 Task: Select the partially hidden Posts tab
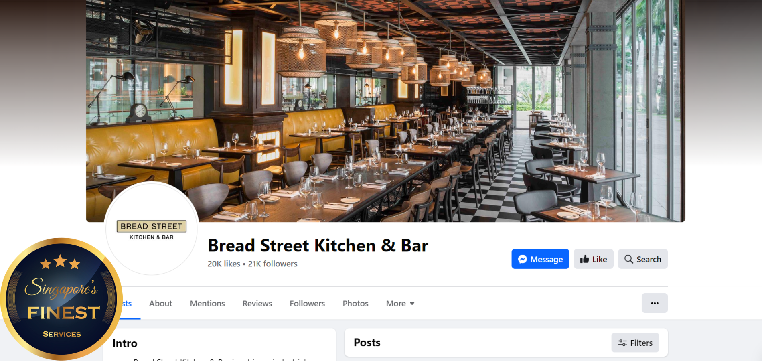click(127, 304)
